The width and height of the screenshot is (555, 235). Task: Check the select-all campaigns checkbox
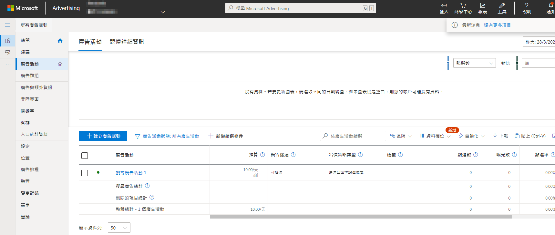point(85,156)
